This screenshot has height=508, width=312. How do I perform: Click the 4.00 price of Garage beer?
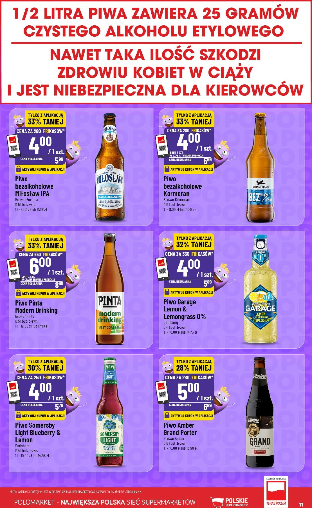pyautogui.click(x=188, y=267)
